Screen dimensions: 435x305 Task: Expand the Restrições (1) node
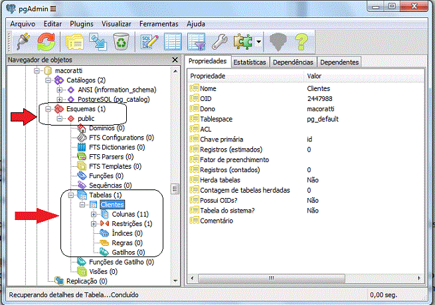click(x=94, y=224)
